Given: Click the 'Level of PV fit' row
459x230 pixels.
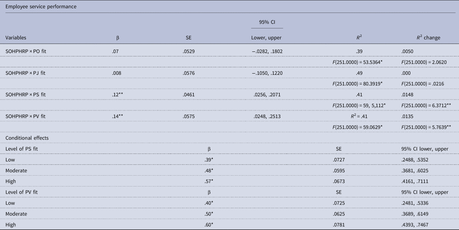Looking at the screenshot, I should pos(230,192).
